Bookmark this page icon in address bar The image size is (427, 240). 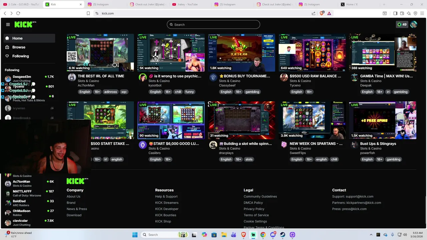point(88,13)
